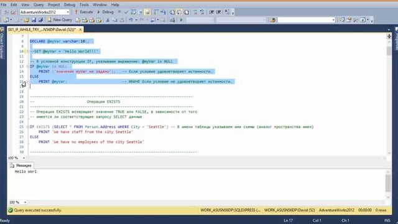
Task: Click Specify Values for Template Parameters icon
Action: pos(227,12)
